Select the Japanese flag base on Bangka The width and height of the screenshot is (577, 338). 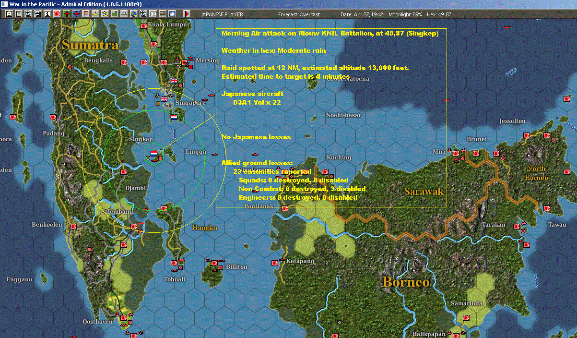tap(164, 208)
